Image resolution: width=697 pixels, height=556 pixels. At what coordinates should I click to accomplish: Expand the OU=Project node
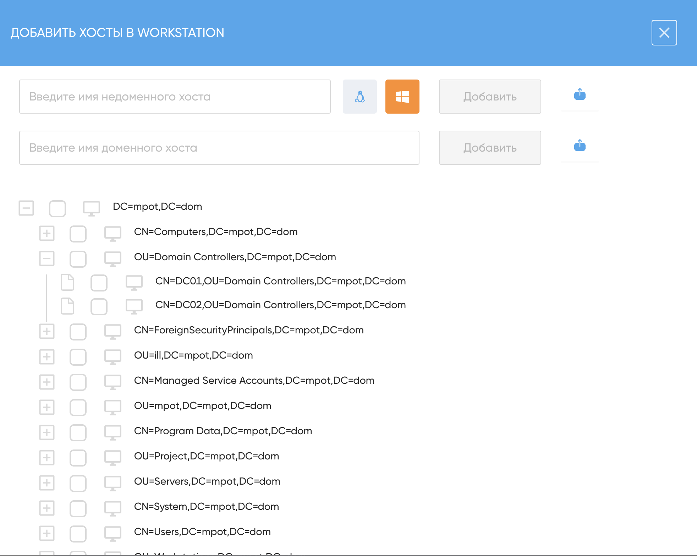[47, 458]
